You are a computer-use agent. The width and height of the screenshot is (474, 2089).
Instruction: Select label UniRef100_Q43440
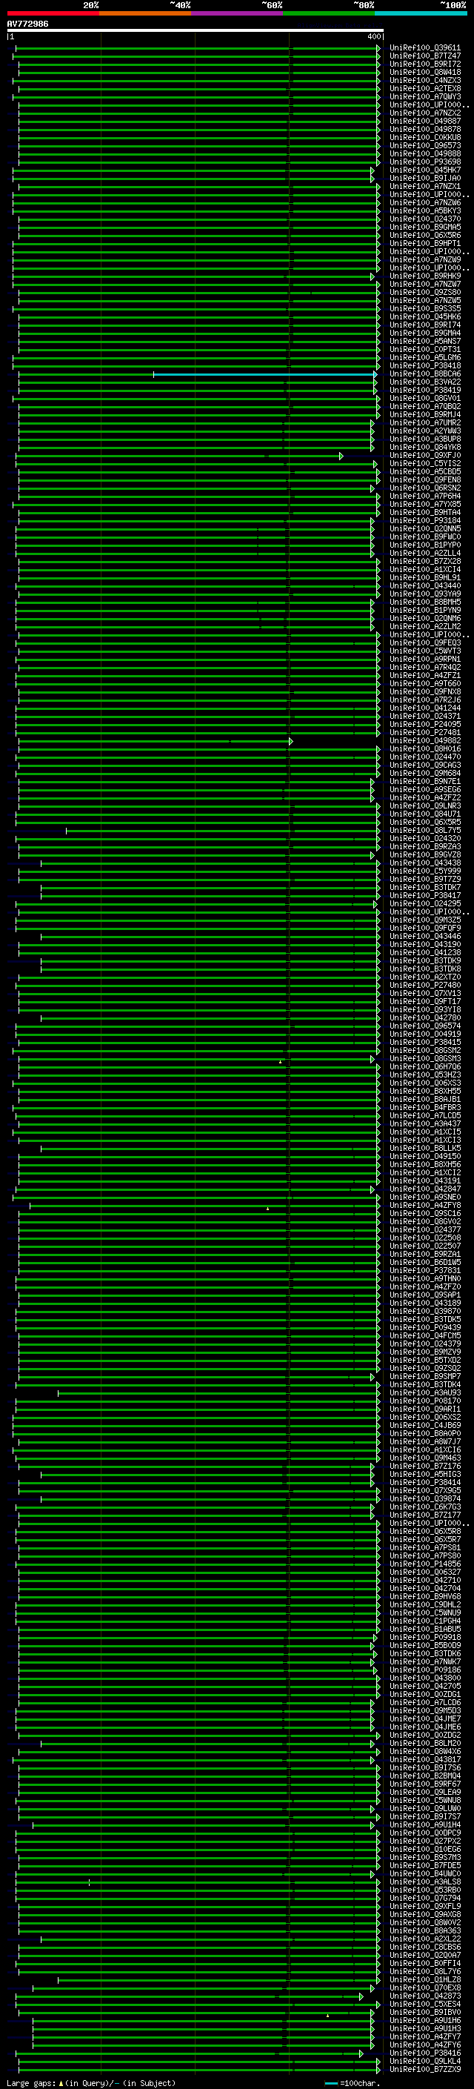425,585
